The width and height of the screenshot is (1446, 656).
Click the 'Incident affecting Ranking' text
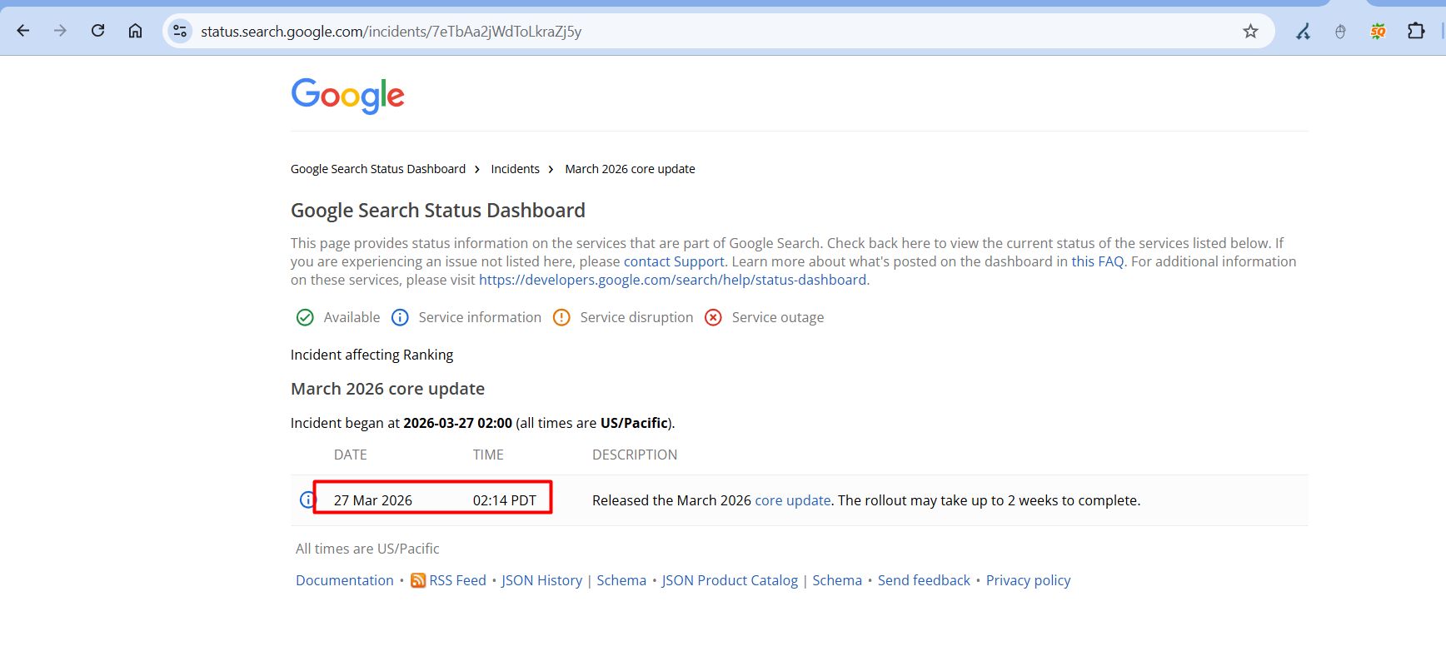point(371,355)
